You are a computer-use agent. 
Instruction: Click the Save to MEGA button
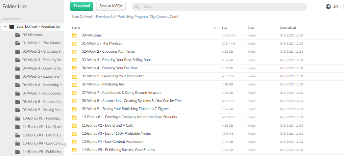[111, 6]
